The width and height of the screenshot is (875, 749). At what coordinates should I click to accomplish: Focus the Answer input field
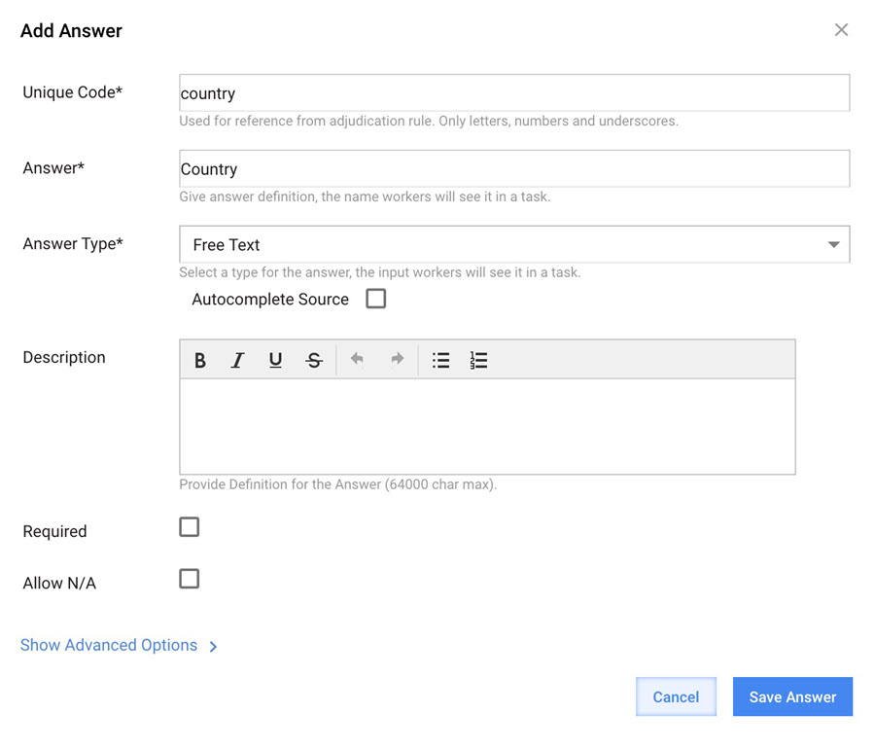click(514, 168)
